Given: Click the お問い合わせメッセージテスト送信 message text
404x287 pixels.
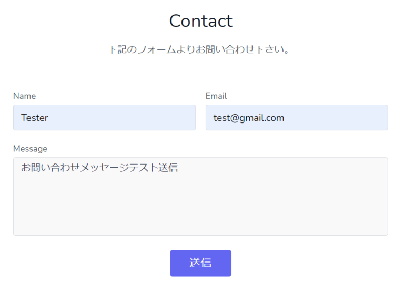Looking at the screenshot, I should pos(99,168).
